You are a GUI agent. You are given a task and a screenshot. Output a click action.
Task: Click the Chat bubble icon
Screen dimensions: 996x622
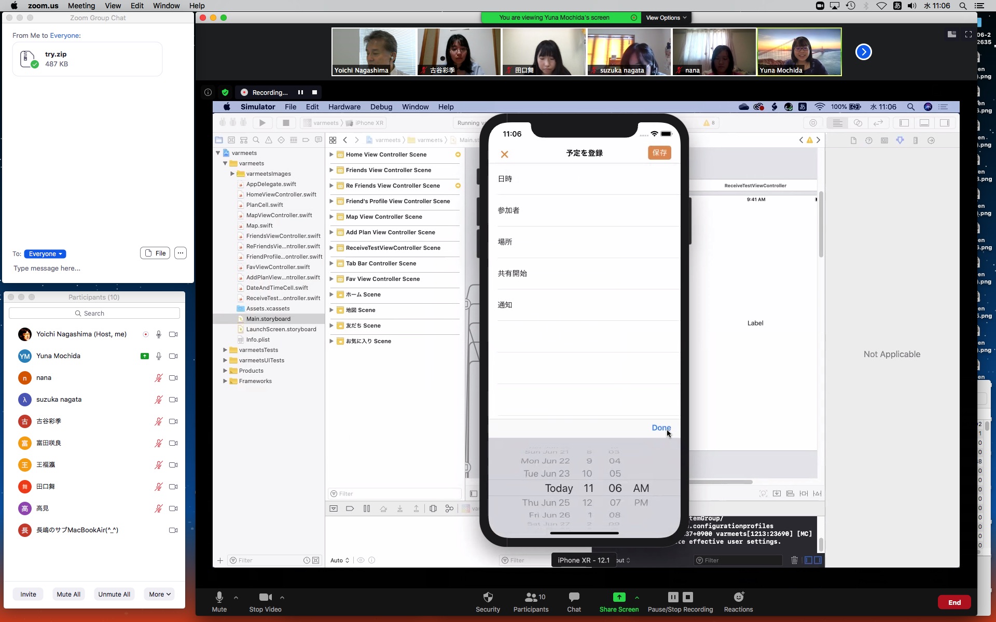click(574, 597)
